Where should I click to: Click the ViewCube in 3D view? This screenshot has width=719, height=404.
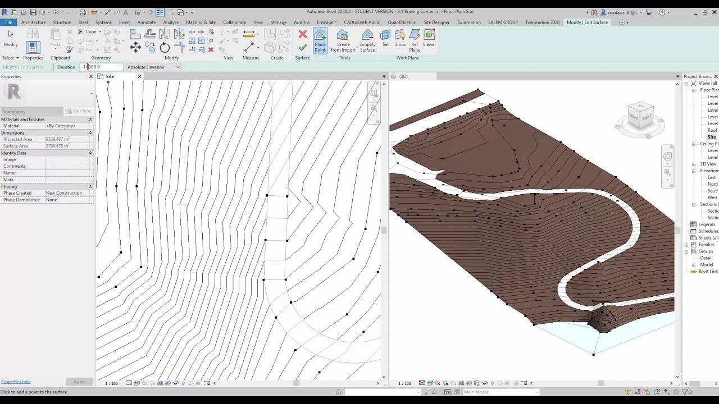(x=640, y=116)
